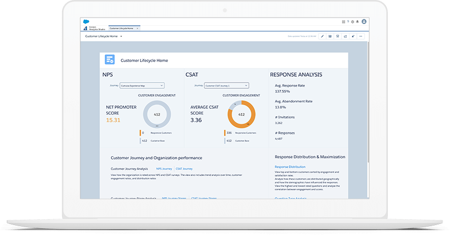Open the help question mark icon
451x235 pixels.
pyautogui.click(x=348, y=22)
